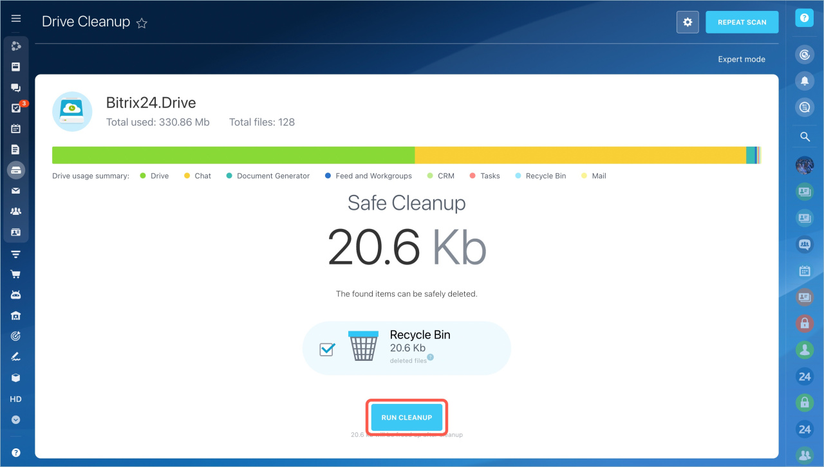The image size is (824, 467).
Task: Click the search magnifier in right panel
Action: [x=804, y=136]
